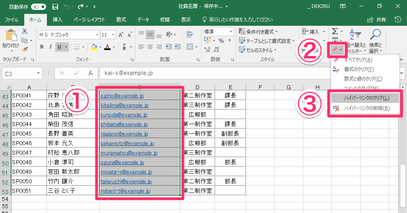The height and width of the screenshot is (213, 407).
Task: Click the bottom align icon
Action: tap(159, 36)
